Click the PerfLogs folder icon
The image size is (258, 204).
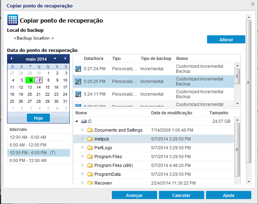(x=90, y=148)
